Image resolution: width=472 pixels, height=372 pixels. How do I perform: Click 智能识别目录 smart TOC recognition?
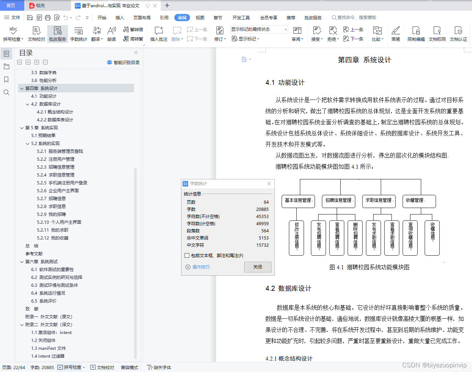tap(123, 62)
